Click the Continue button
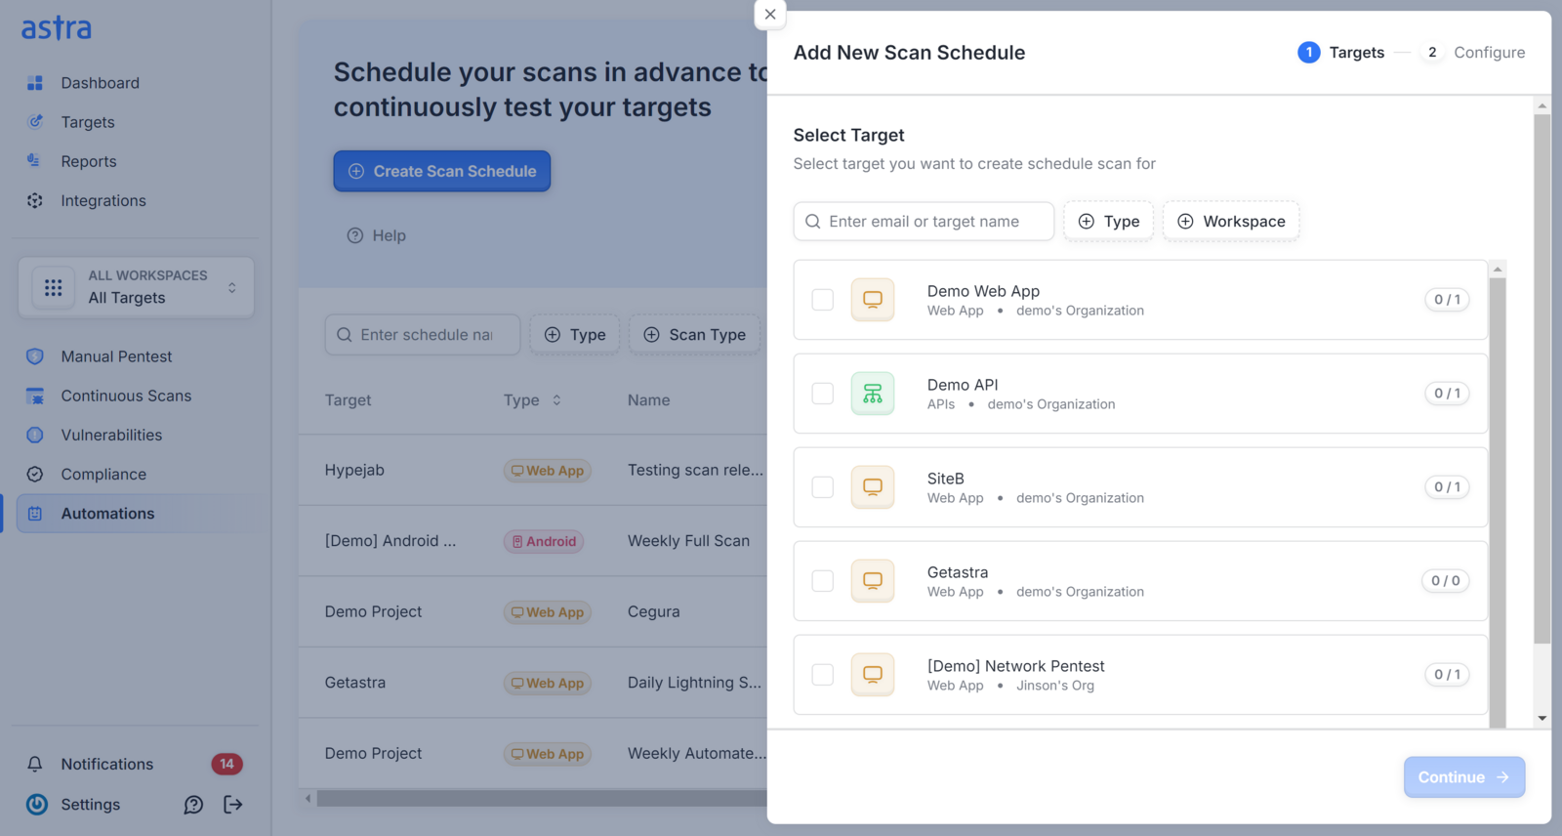 point(1464,777)
